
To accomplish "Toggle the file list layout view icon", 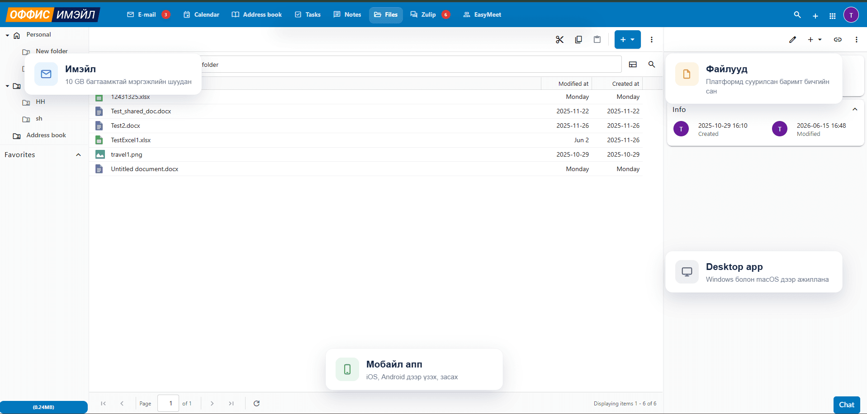I will point(633,65).
